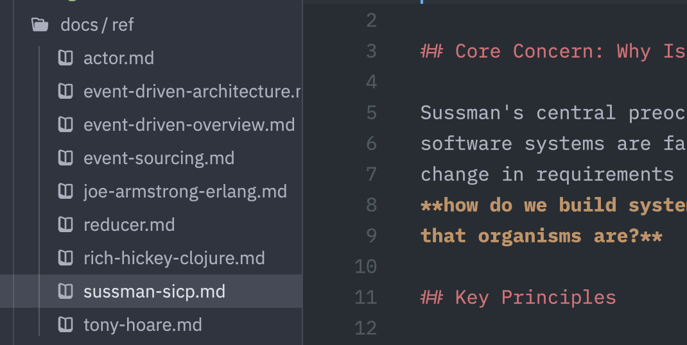This screenshot has width=687, height=345.
Task: Open the event-sourcing.md file
Action: [x=159, y=158]
